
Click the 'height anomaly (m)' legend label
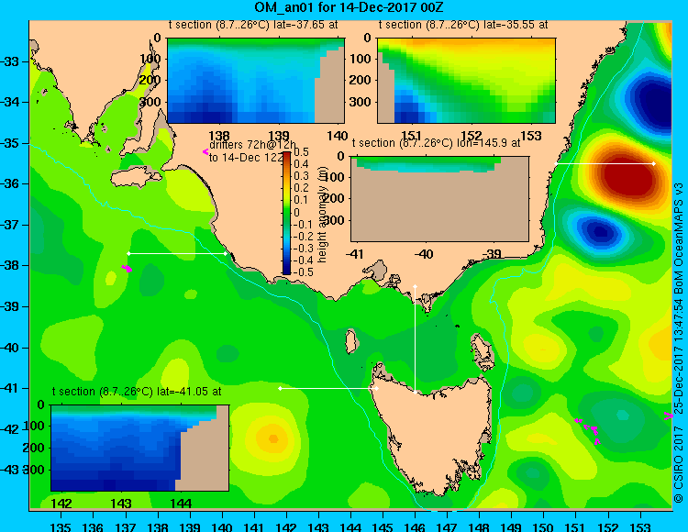pyautogui.click(x=322, y=216)
